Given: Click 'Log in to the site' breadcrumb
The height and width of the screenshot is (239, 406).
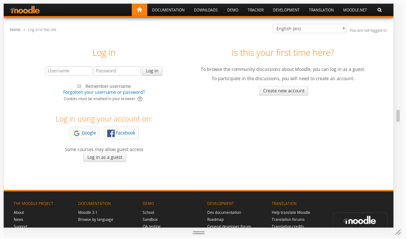Looking at the screenshot, I should click(42, 30).
